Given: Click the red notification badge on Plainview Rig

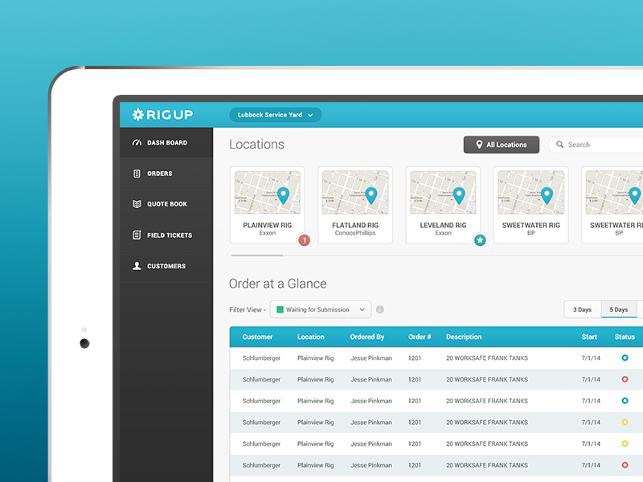Looking at the screenshot, I should pos(305,240).
